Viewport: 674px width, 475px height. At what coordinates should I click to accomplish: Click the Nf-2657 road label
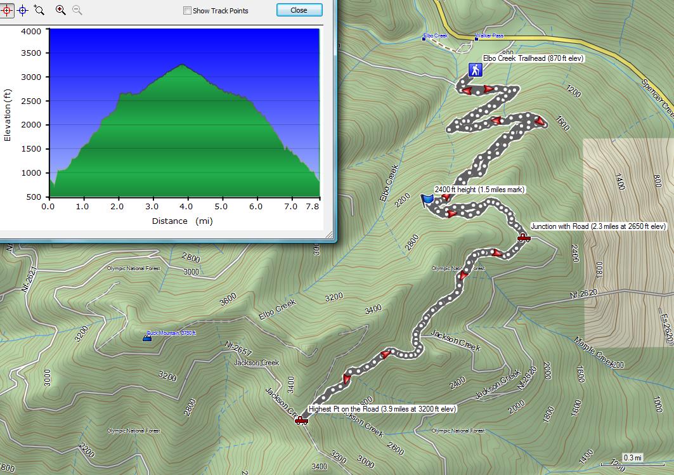[x=238, y=348]
